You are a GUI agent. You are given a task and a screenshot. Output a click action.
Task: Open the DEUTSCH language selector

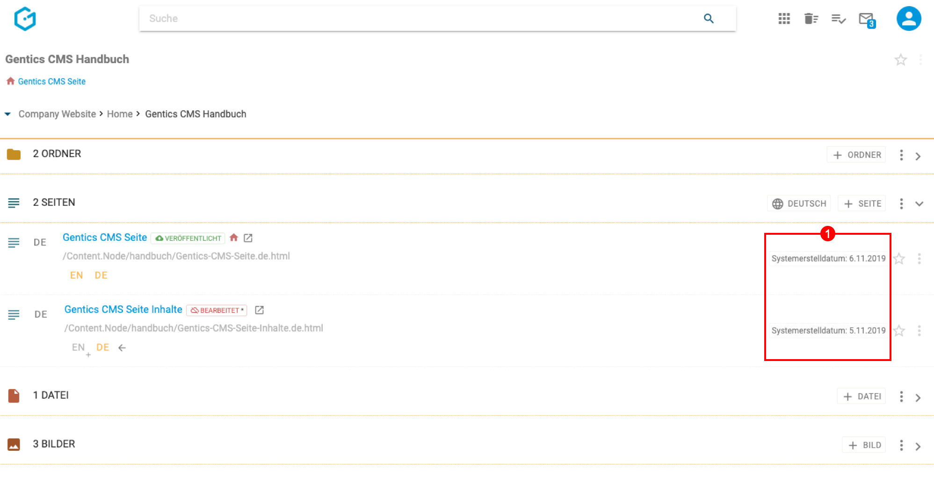click(799, 204)
